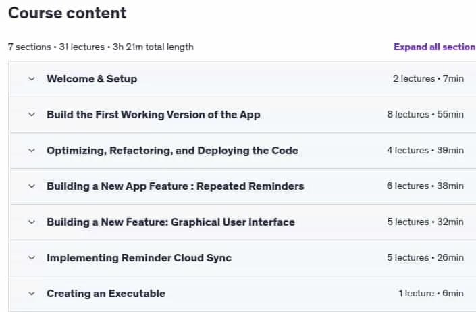This screenshot has height=312, width=476.
Task: Open Build the First Working Version of the App
Action: tap(153, 115)
